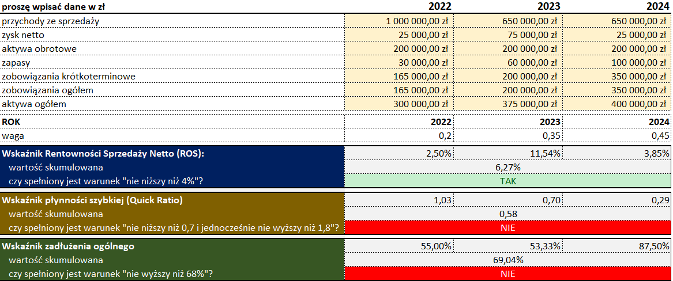Viewport: 673px width, 281px height.
Task: Click the 2022 zapasy cell with 30 000,00 zł
Action: [x=398, y=63]
